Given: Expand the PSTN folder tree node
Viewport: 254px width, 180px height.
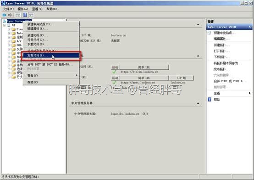Looking at the screenshot, I should pos(9,57).
